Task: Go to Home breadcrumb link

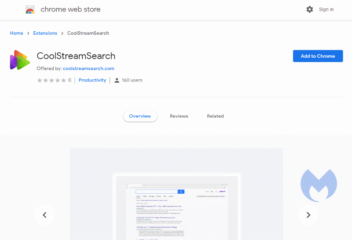Action: point(16,33)
